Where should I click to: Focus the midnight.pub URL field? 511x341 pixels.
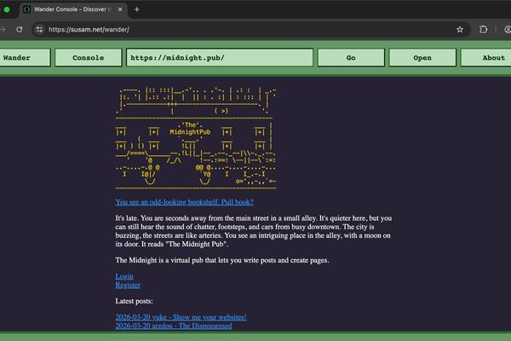pos(220,58)
